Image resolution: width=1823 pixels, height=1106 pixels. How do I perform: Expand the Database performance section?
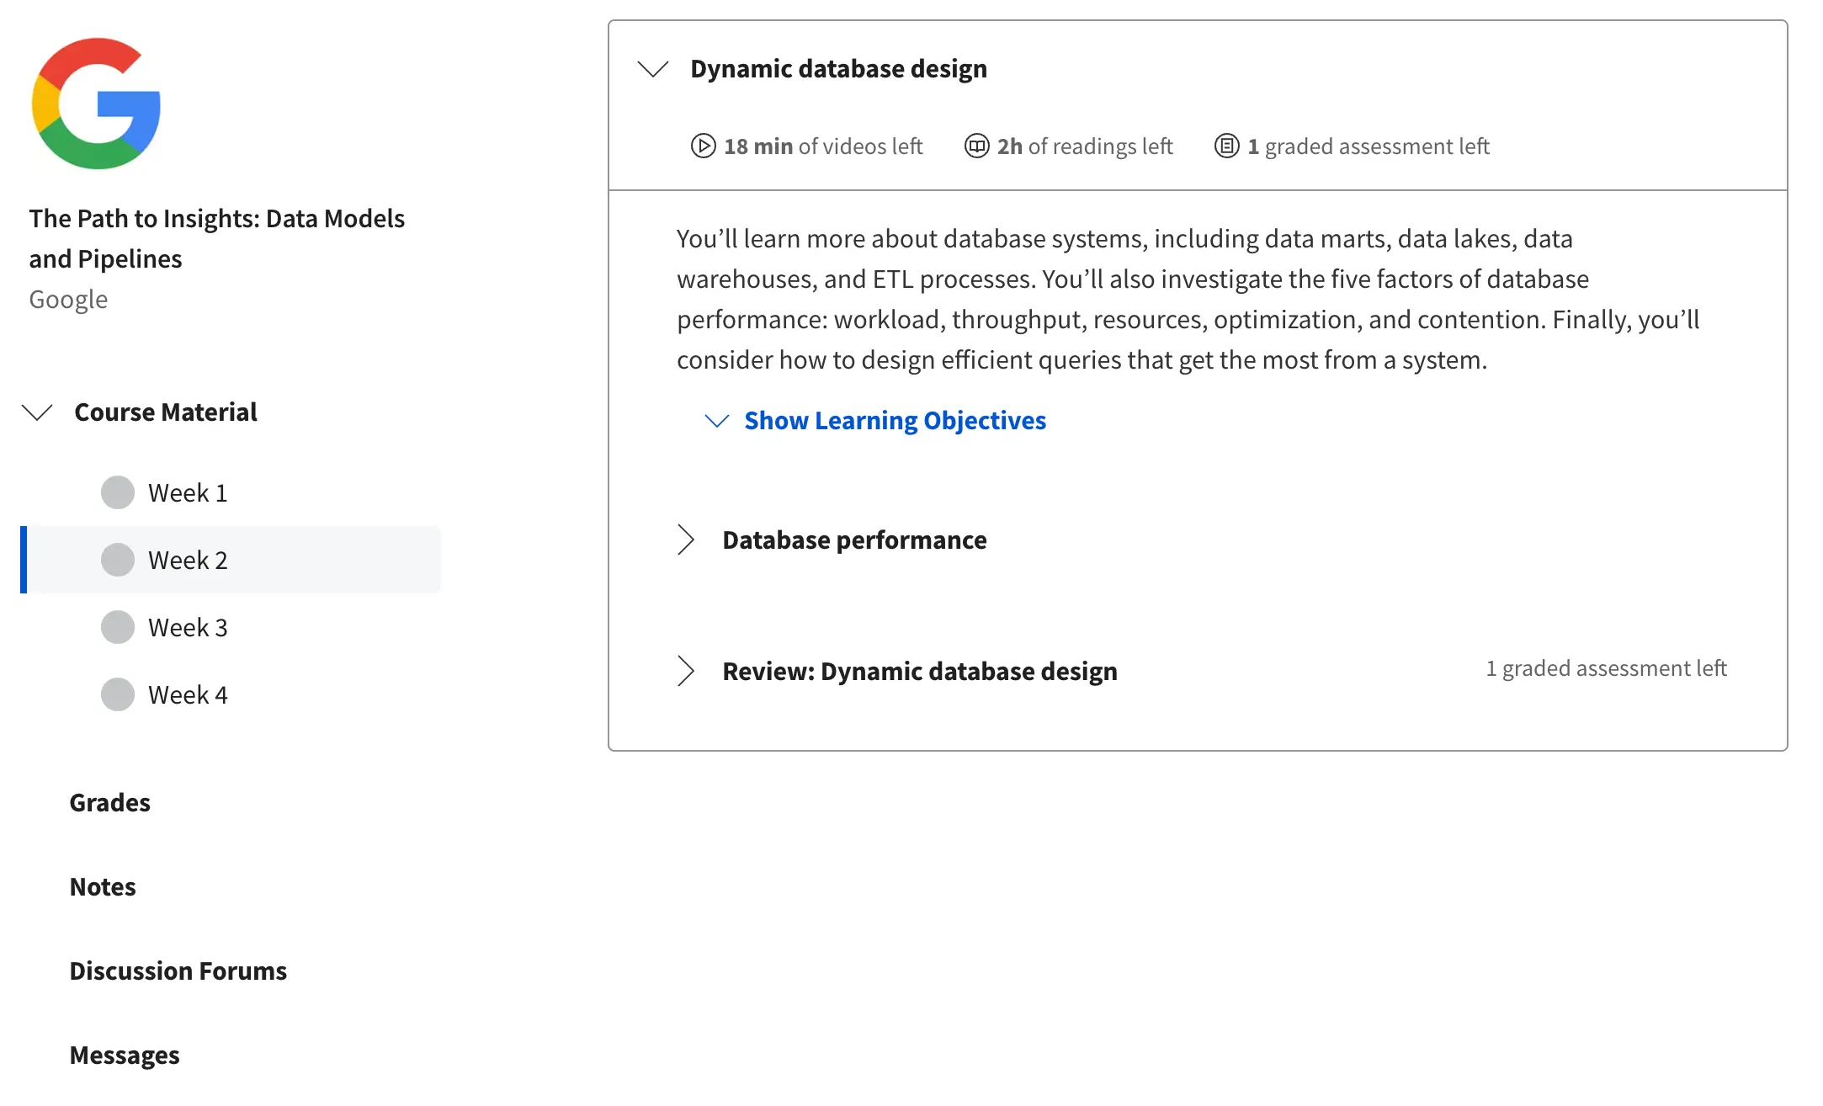(686, 540)
